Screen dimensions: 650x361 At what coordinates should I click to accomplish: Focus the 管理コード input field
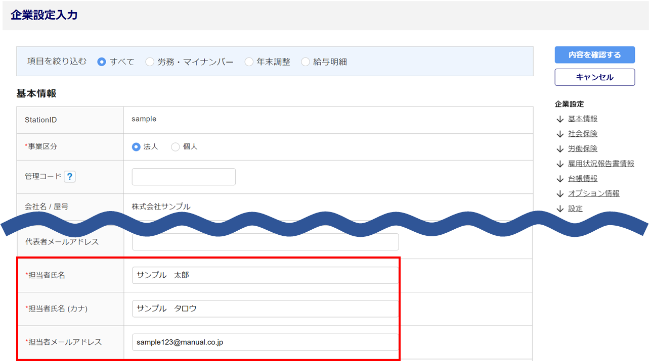pyautogui.click(x=184, y=177)
